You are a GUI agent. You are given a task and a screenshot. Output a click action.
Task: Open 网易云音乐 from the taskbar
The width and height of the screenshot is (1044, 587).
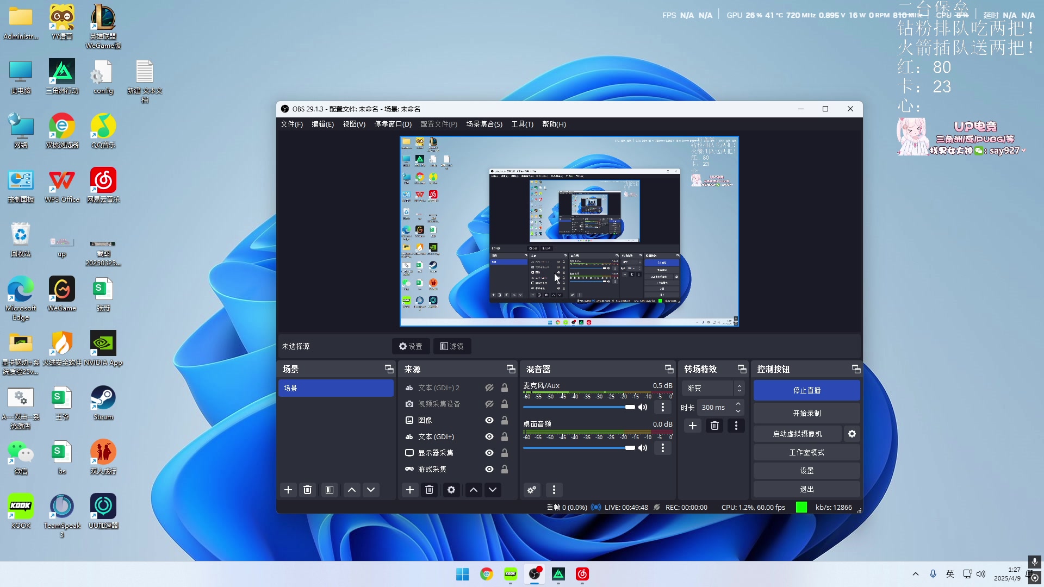coord(582,574)
